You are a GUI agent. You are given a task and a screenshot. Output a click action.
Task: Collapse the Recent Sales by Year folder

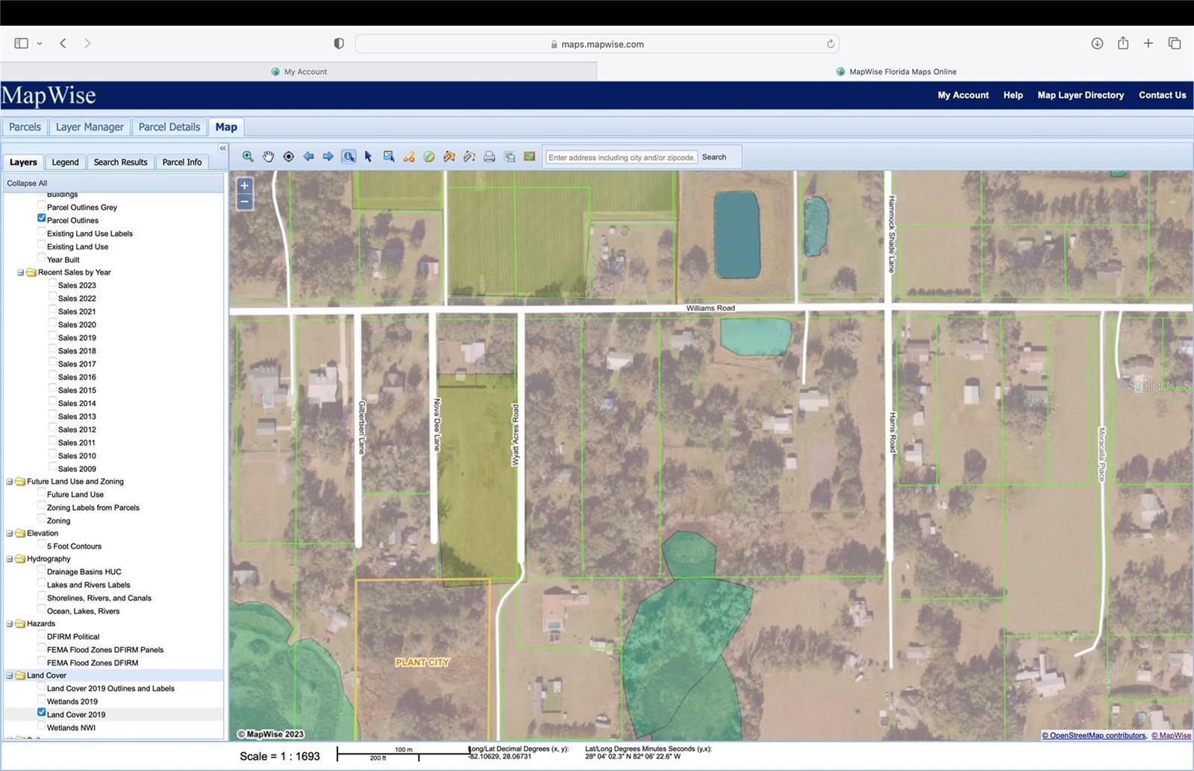point(21,272)
